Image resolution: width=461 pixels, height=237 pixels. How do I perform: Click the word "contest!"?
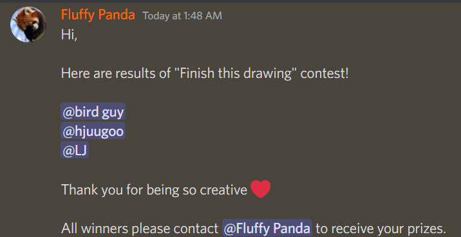click(325, 73)
